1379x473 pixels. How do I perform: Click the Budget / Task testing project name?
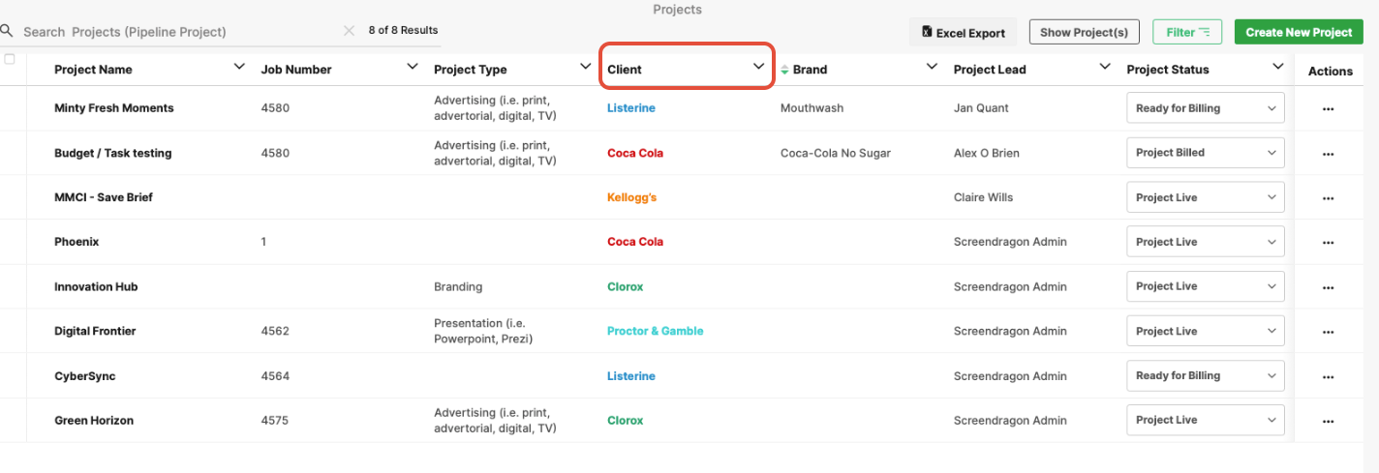[113, 153]
